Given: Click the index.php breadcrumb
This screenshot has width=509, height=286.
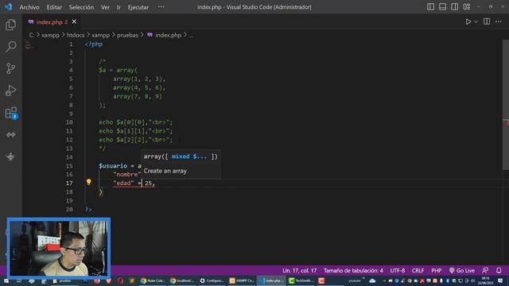Looking at the screenshot, I should tap(168, 35).
